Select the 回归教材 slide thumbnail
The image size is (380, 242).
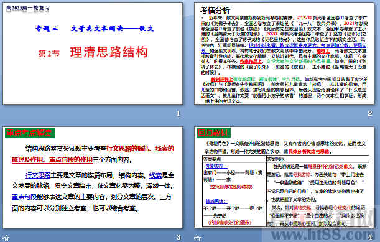284,177
